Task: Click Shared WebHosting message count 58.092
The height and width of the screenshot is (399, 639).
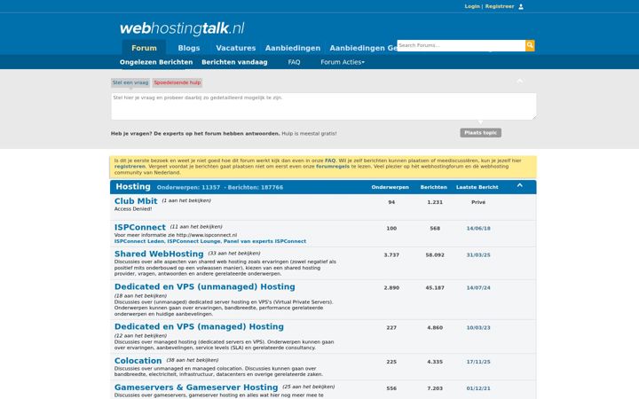Action: click(435, 254)
